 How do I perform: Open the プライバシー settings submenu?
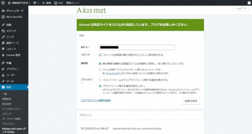coord(9,124)
